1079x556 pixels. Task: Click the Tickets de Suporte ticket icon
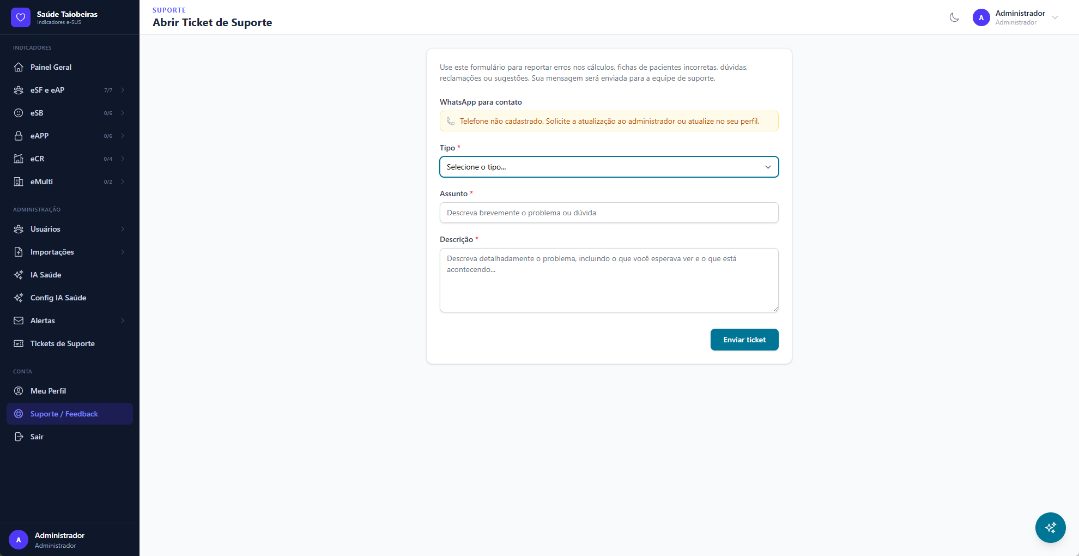coord(19,343)
